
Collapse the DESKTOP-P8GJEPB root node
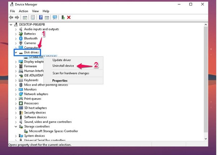(11, 25)
